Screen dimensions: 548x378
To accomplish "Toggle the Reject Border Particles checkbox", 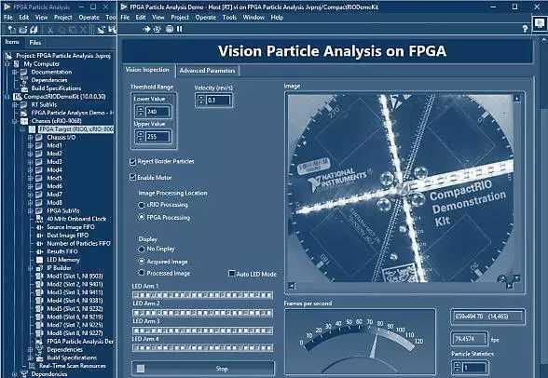I will pos(132,162).
